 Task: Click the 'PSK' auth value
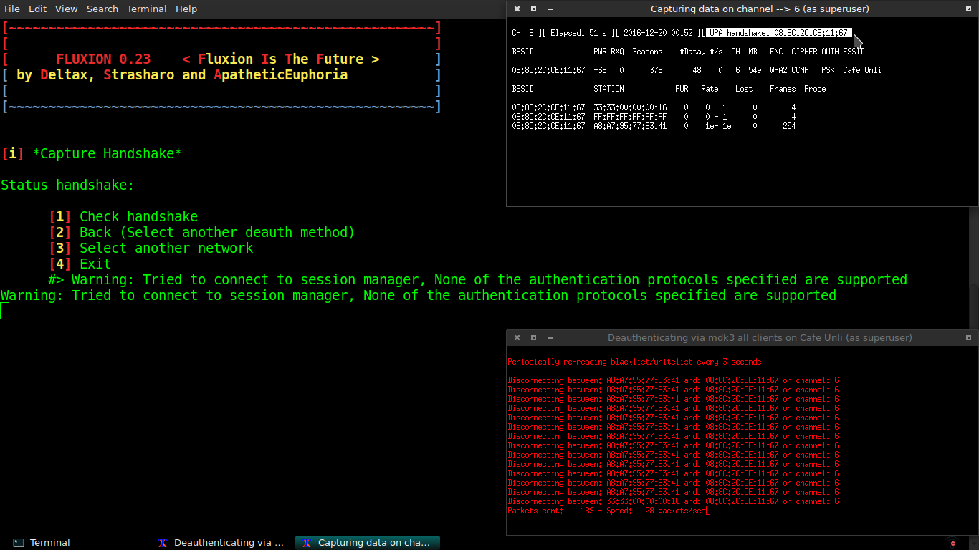[x=828, y=70]
